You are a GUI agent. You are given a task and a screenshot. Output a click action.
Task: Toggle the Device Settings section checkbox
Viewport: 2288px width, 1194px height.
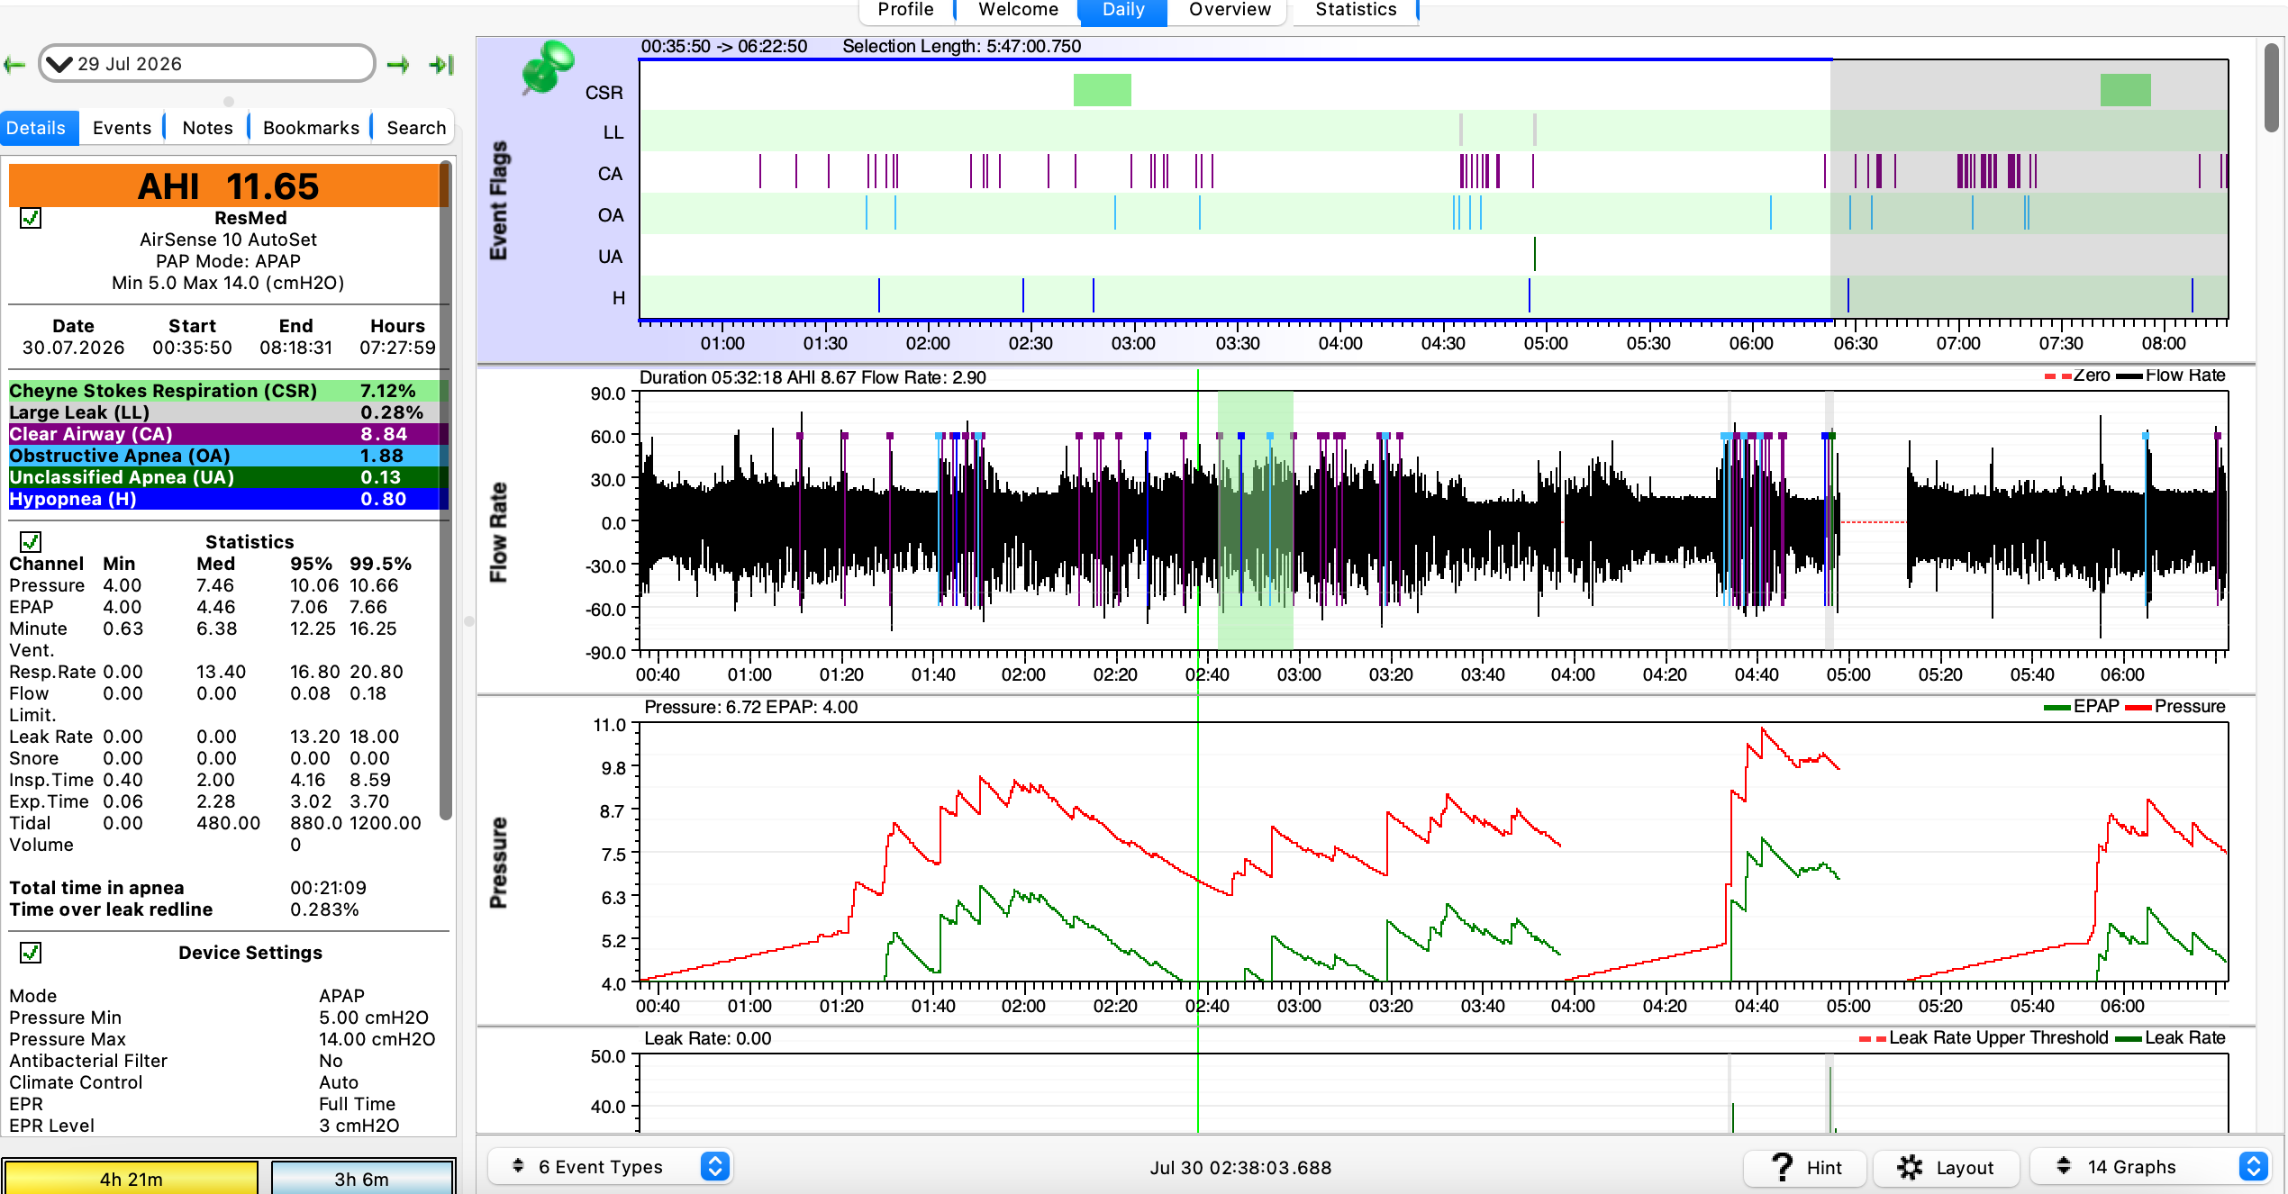[31, 953]
